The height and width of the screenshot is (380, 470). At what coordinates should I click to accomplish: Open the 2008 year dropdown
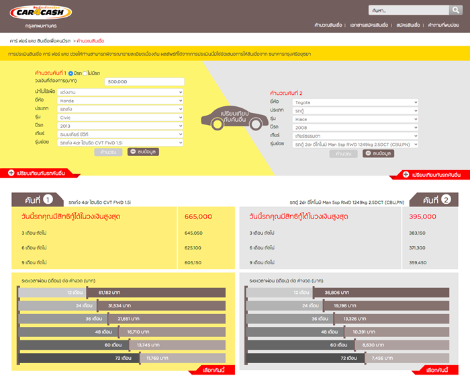(355, 128)
